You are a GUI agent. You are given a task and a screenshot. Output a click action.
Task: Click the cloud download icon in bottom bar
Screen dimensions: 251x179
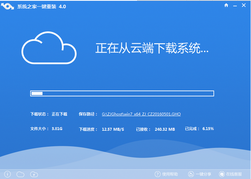point(34,174)
